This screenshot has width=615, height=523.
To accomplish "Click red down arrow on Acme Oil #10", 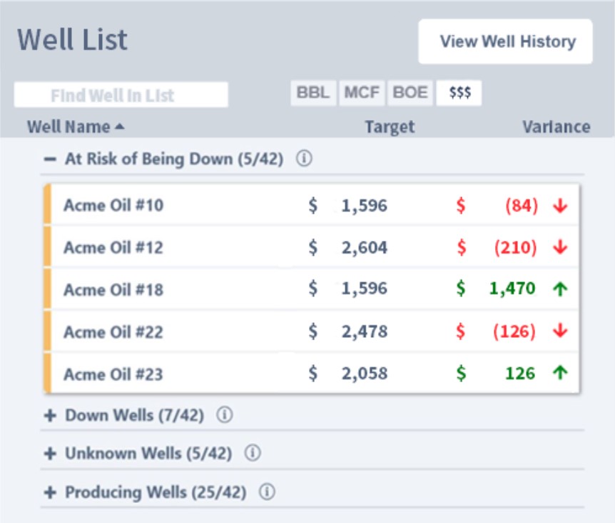I will [560, 206].
